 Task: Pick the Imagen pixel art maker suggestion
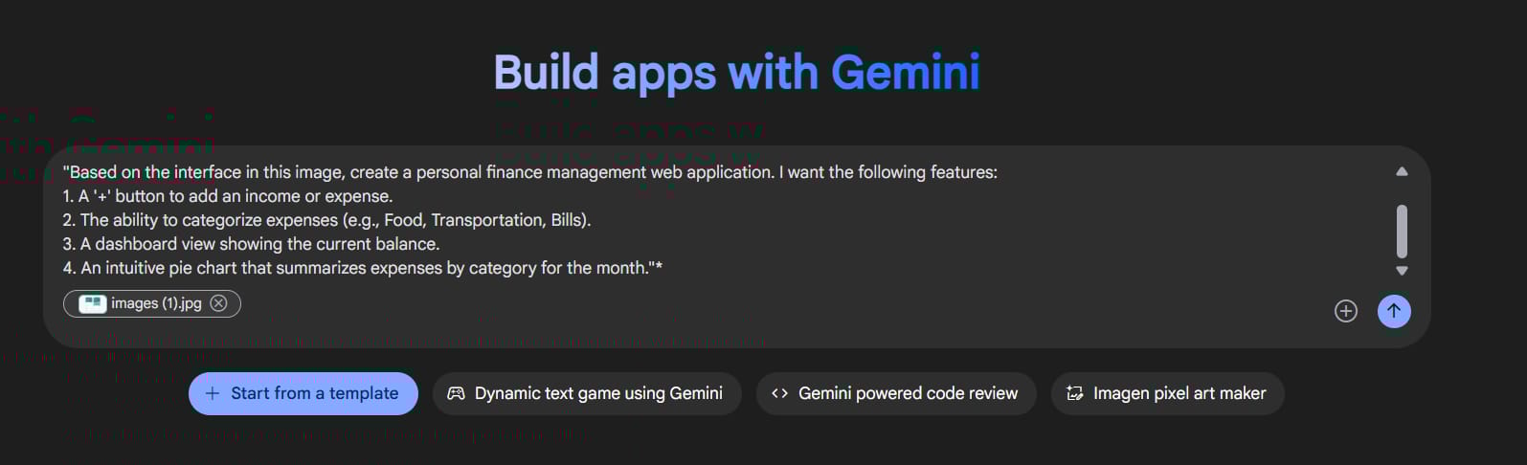tap(1168, 393)
